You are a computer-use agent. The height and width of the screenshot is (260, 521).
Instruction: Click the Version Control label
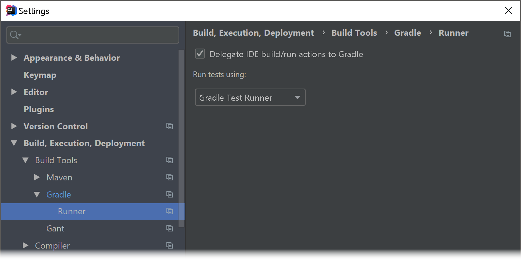(56, 126)
